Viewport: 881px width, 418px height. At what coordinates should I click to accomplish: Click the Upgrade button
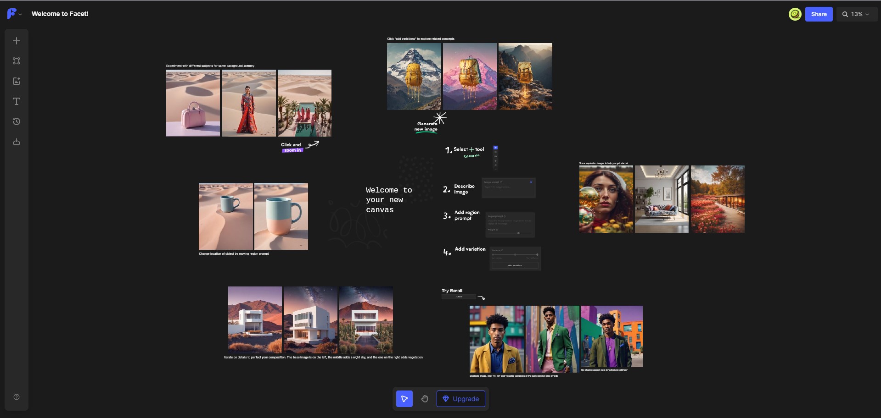click(460, 399)
